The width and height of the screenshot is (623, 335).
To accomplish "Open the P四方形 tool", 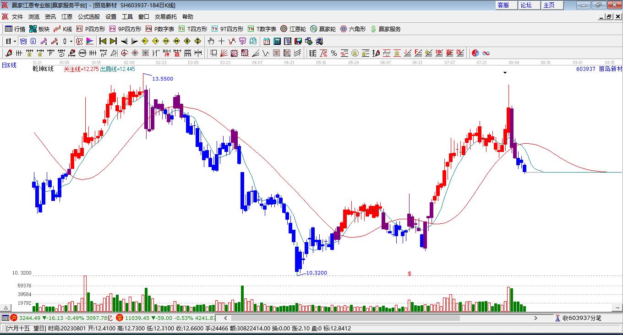I will click(91, 29).
